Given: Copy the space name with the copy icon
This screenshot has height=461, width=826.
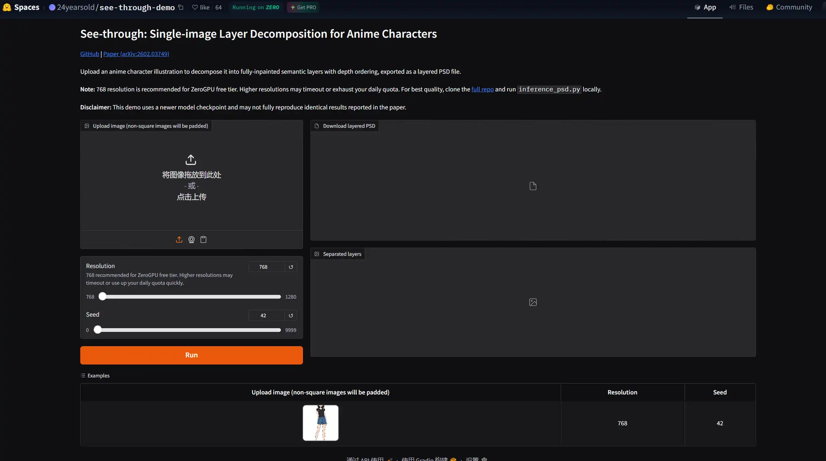Looking at the screenshot, I should click(x=181, y=7).
